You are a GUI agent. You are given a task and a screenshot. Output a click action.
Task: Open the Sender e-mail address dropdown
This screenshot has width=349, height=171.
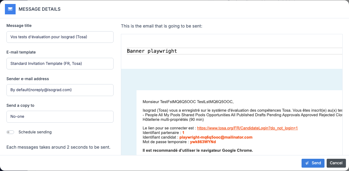click(60, 90)
